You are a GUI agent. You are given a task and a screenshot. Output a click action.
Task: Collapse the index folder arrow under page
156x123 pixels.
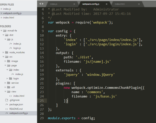[x=7, y=70]
